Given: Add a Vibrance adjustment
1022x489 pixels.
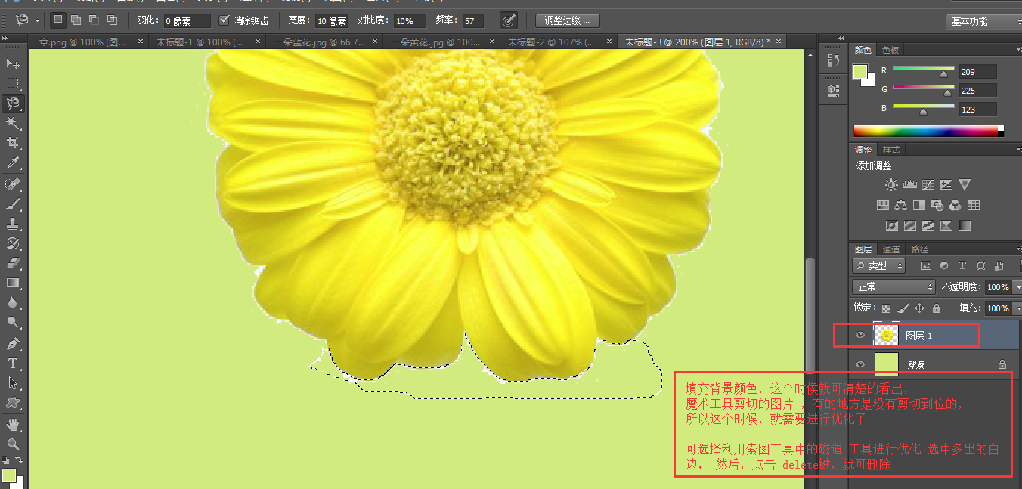Looking at the screenshot, I should pyautogui.click(x=965, y=185).
